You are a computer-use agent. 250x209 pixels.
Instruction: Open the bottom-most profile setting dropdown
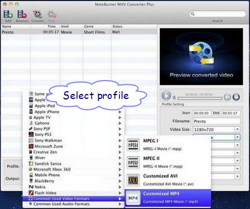(x=237, y=176)
